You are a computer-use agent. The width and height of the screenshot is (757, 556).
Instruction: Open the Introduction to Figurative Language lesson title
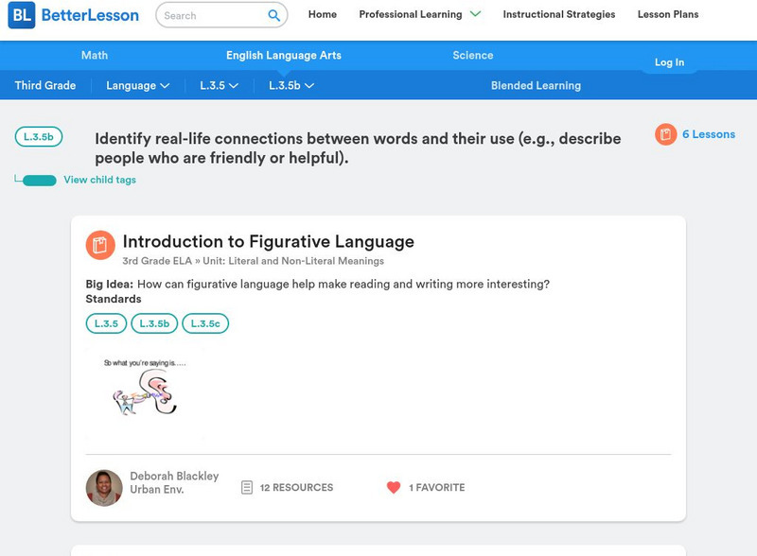tap(269, 241)
